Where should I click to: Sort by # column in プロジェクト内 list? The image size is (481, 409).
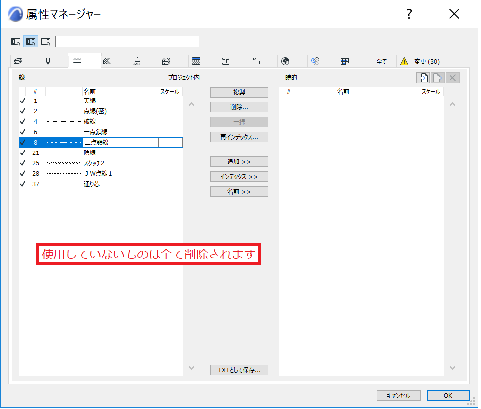[35, 92]
